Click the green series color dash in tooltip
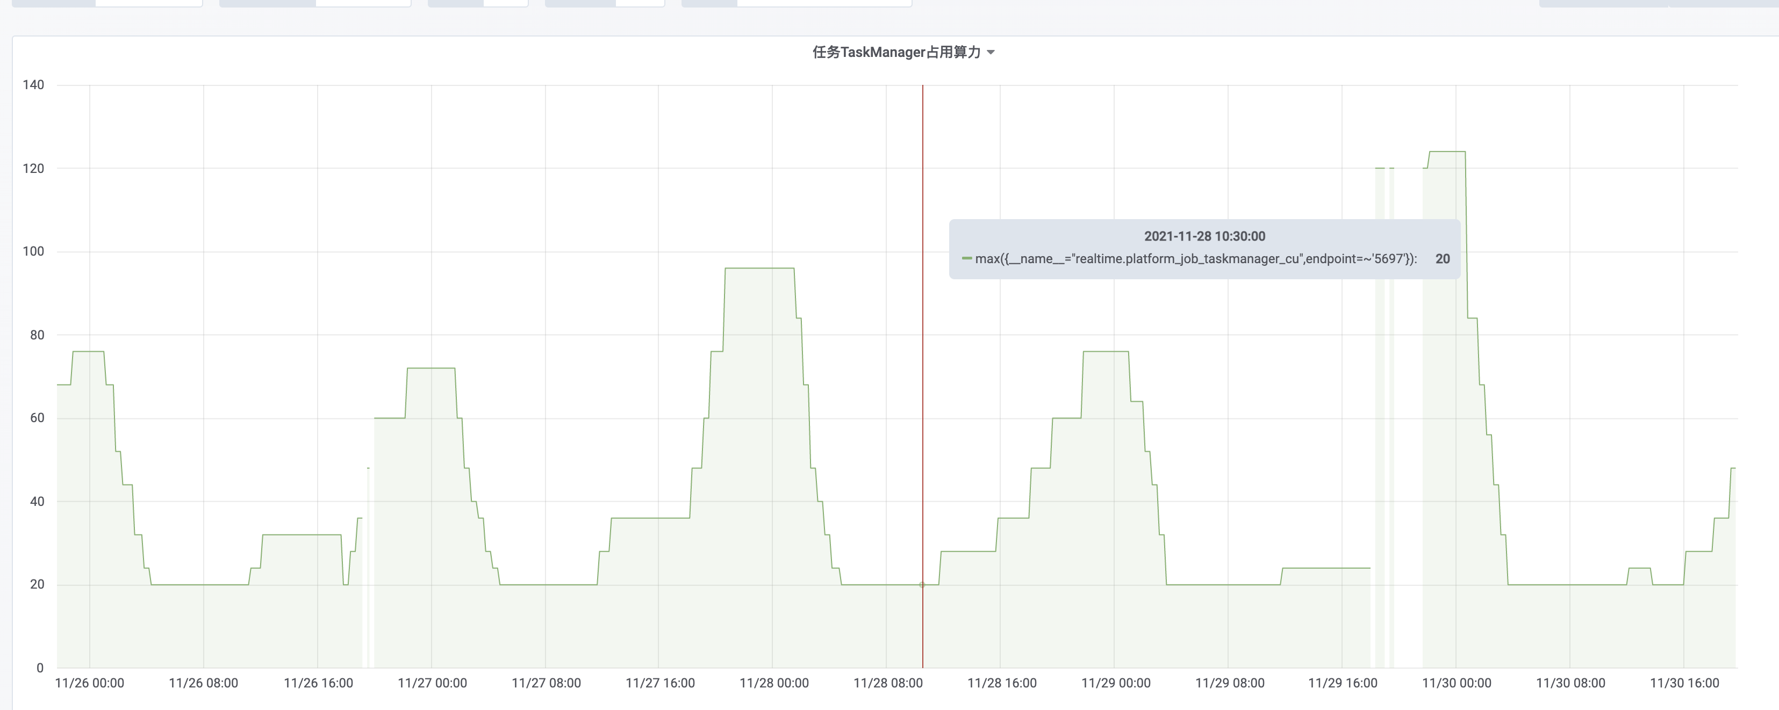The width and height of the screenshot is (1779, 710). click(967, 259)
